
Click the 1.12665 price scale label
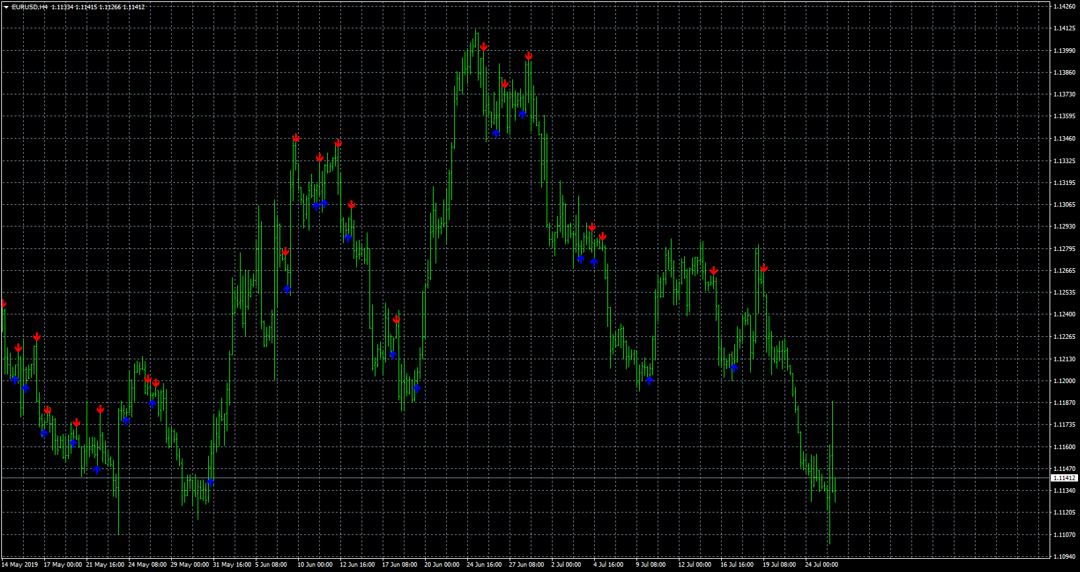(1064, 270)
